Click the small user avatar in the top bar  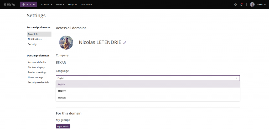(x=252, y=4)
